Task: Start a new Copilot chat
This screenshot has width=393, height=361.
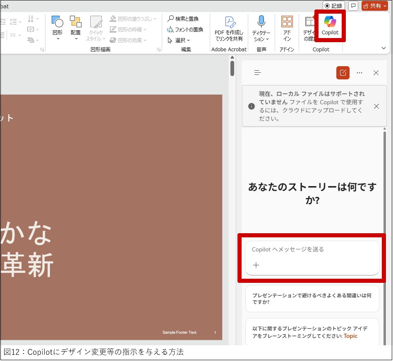Action: click(343, 73)
